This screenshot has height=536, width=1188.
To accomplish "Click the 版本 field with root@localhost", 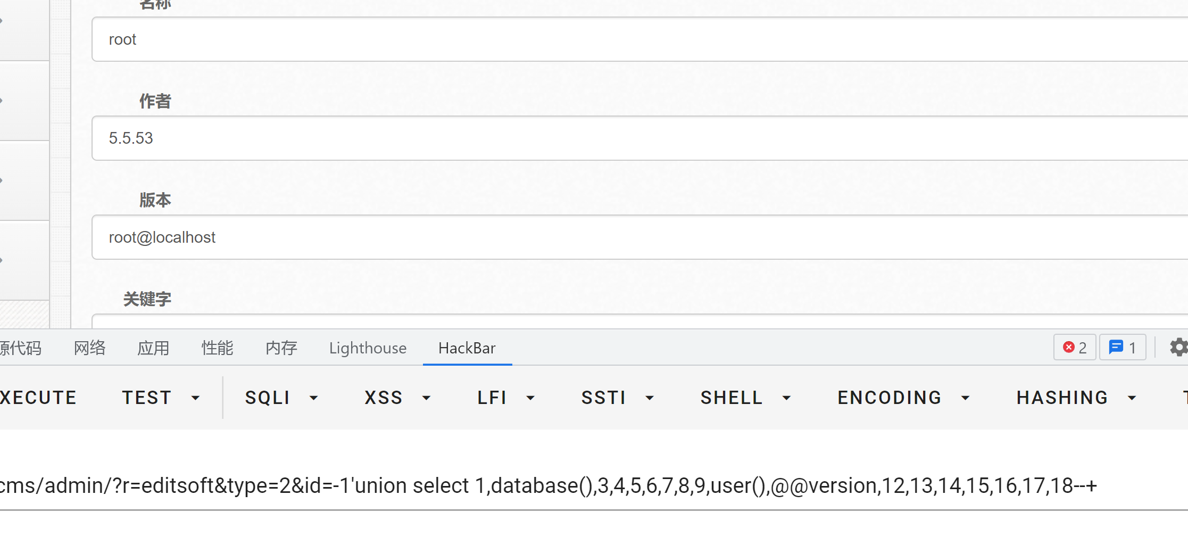I will (639, 237).
